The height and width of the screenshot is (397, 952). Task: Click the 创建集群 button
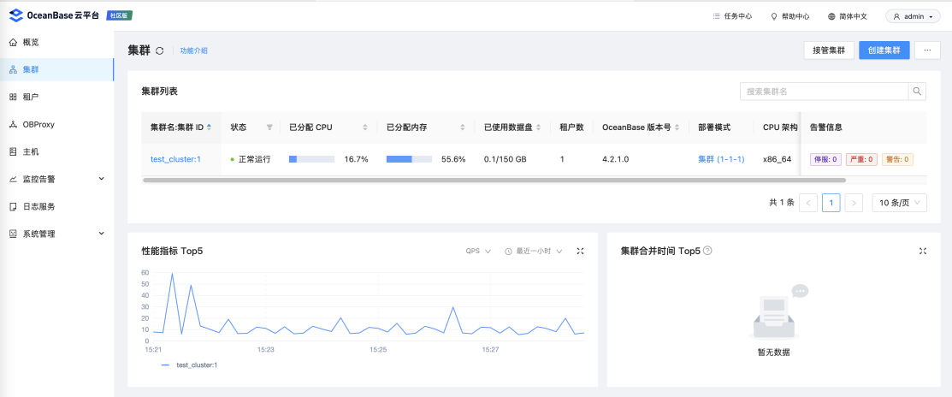click(884, 50)
